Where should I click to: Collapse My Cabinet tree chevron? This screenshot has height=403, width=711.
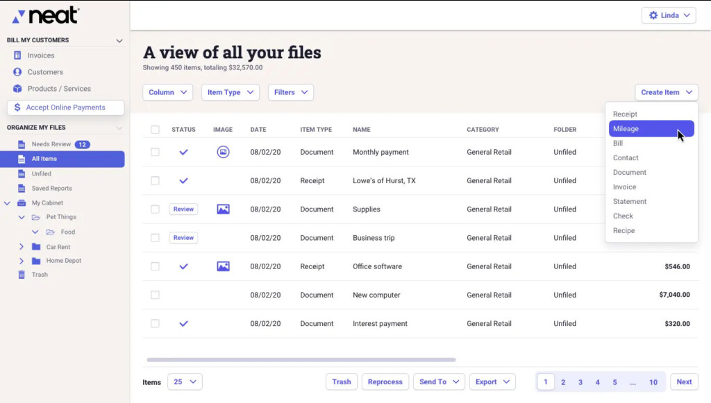(x=7, y=203)
